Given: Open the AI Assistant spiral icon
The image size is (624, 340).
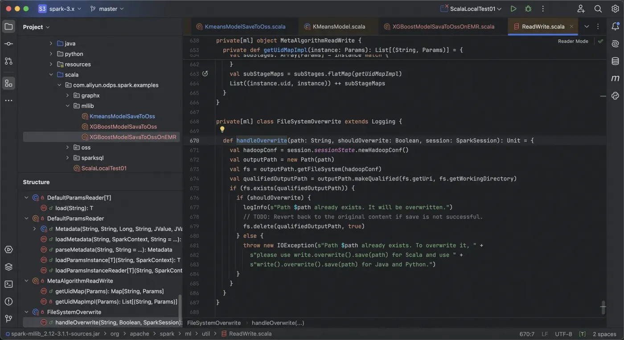Looking at the screenshot, I should [x=615, y=44].
